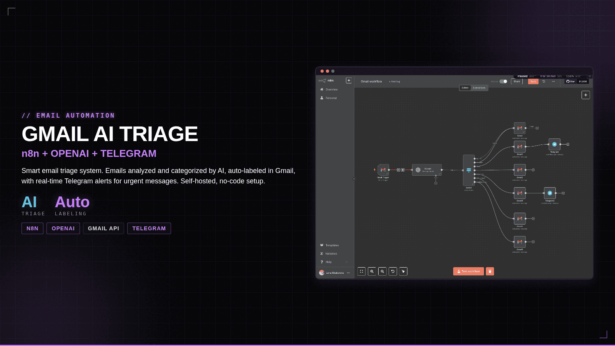Click the Telegram2 node icon

click(x=550, y=193)
